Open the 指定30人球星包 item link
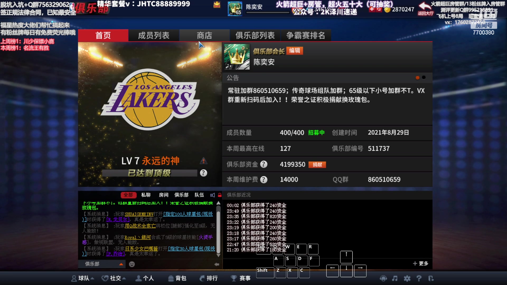507x285 pixels. click(191, 249)
